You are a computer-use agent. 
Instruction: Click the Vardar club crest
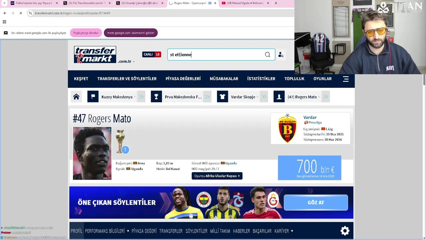coord(287,128)
